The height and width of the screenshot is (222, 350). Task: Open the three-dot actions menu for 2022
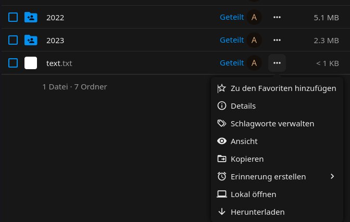[x=277, y=17]
